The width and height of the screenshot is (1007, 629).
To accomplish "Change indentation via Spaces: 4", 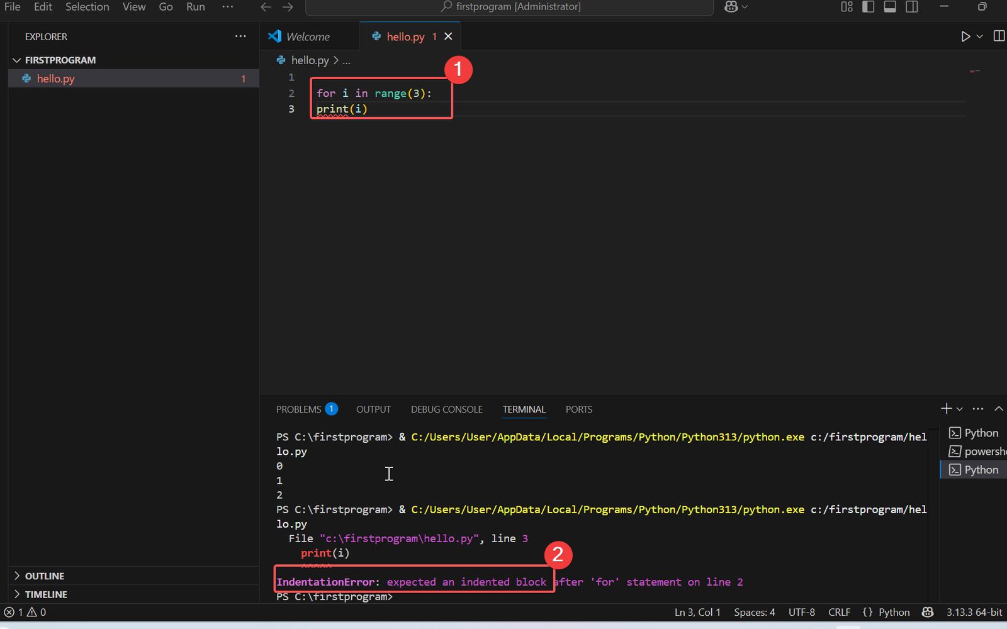I will [754, 612].
